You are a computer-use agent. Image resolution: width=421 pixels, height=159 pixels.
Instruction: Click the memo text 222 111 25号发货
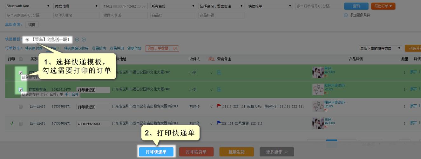click(242, 123)
